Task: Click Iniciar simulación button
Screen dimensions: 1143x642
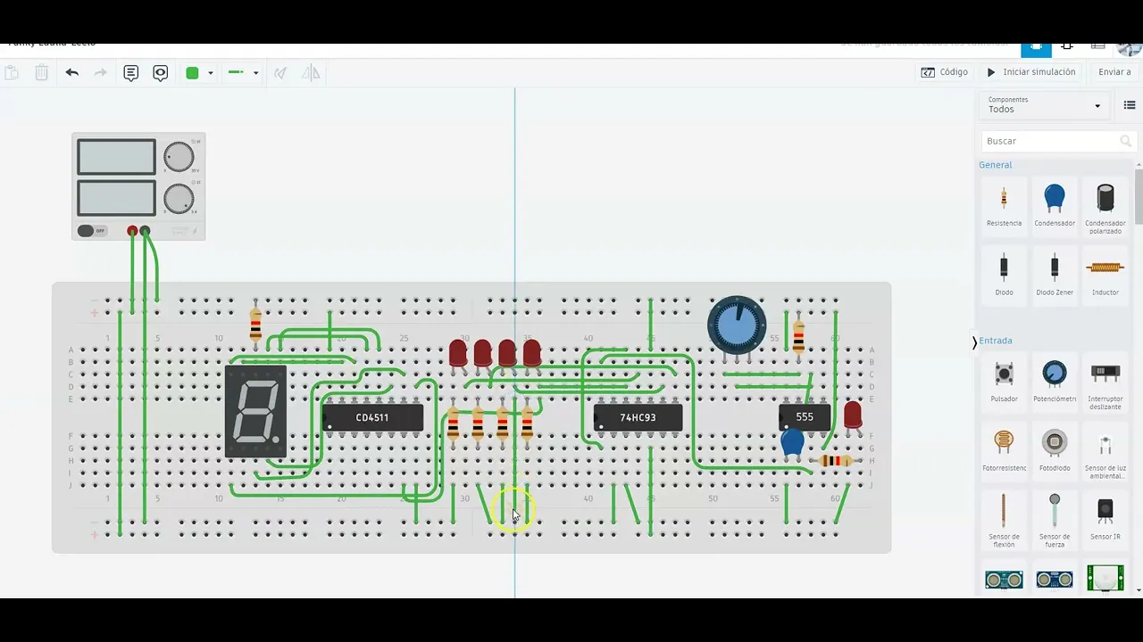Action: coord(1031,72)
